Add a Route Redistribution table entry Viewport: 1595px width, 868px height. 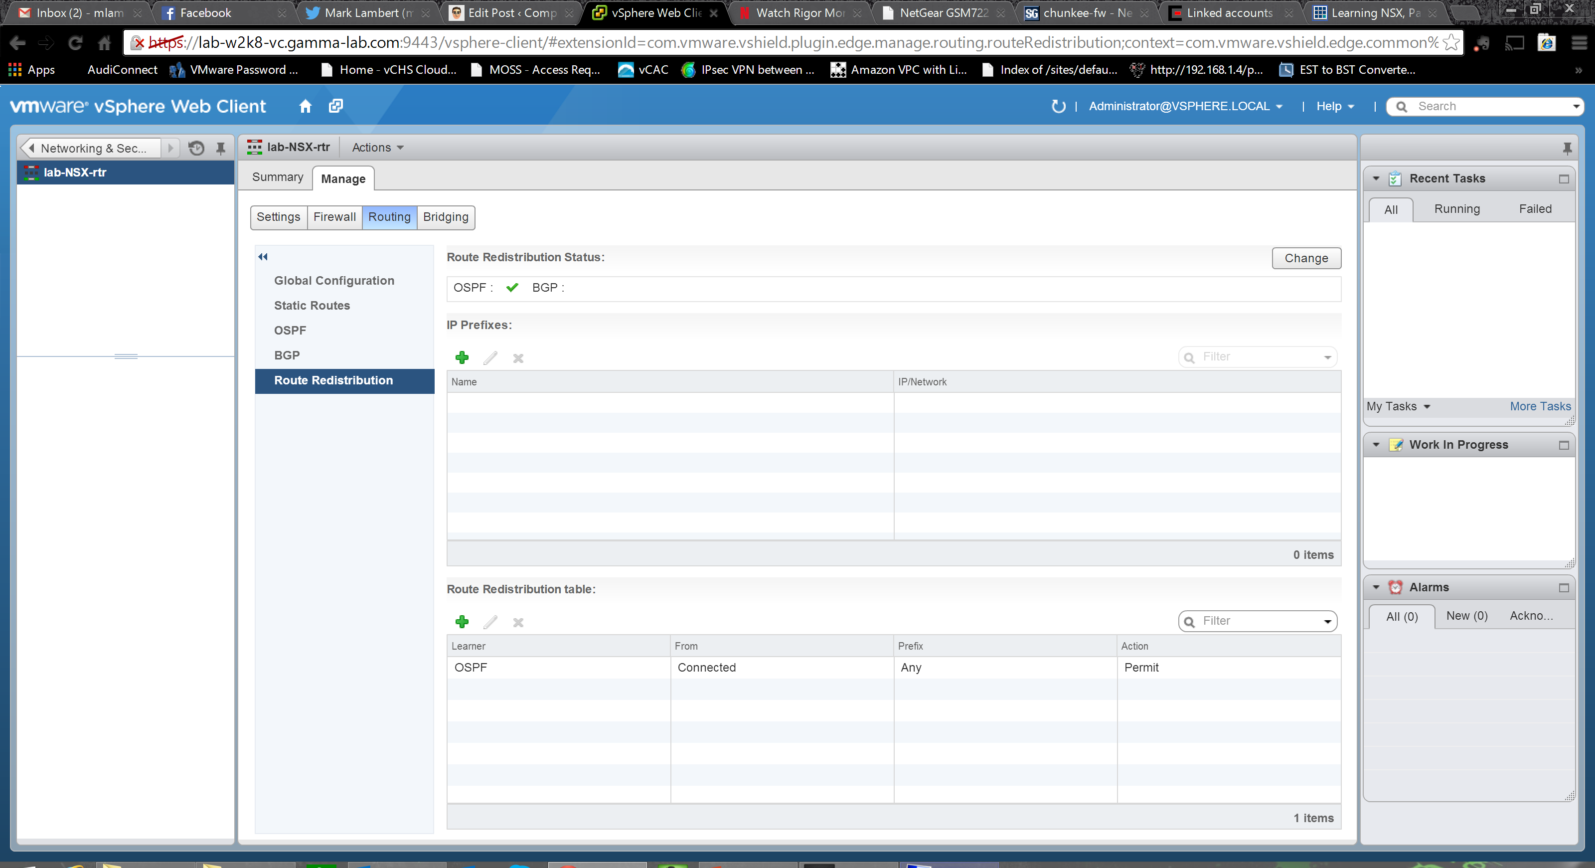point(462,621)
